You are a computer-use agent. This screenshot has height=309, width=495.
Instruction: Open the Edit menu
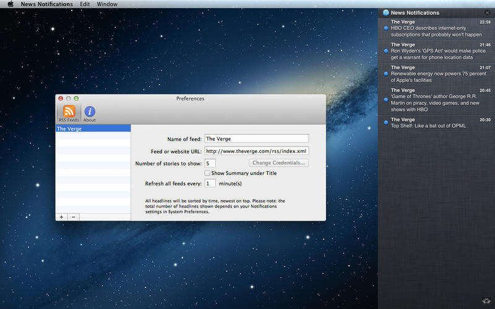click(85, 4)
